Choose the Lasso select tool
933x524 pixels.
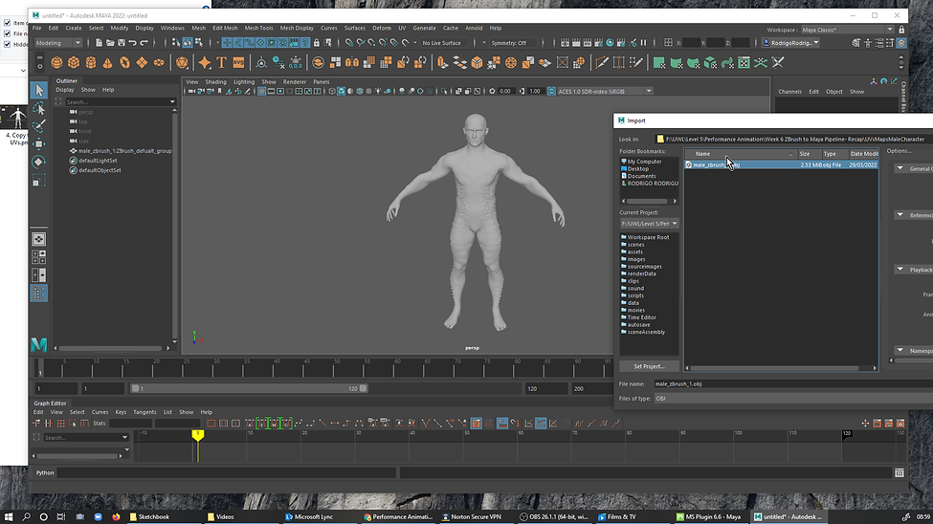pos(39,108)
